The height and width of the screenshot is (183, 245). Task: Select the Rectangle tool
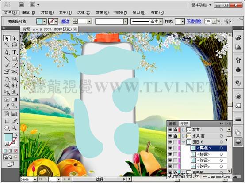(15, 59)
